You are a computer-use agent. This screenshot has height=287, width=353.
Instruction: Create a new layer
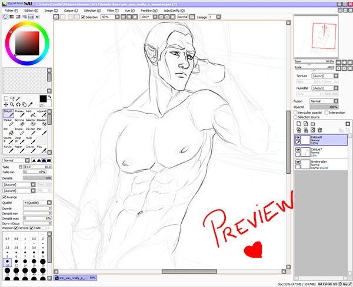tap(299, 124)
